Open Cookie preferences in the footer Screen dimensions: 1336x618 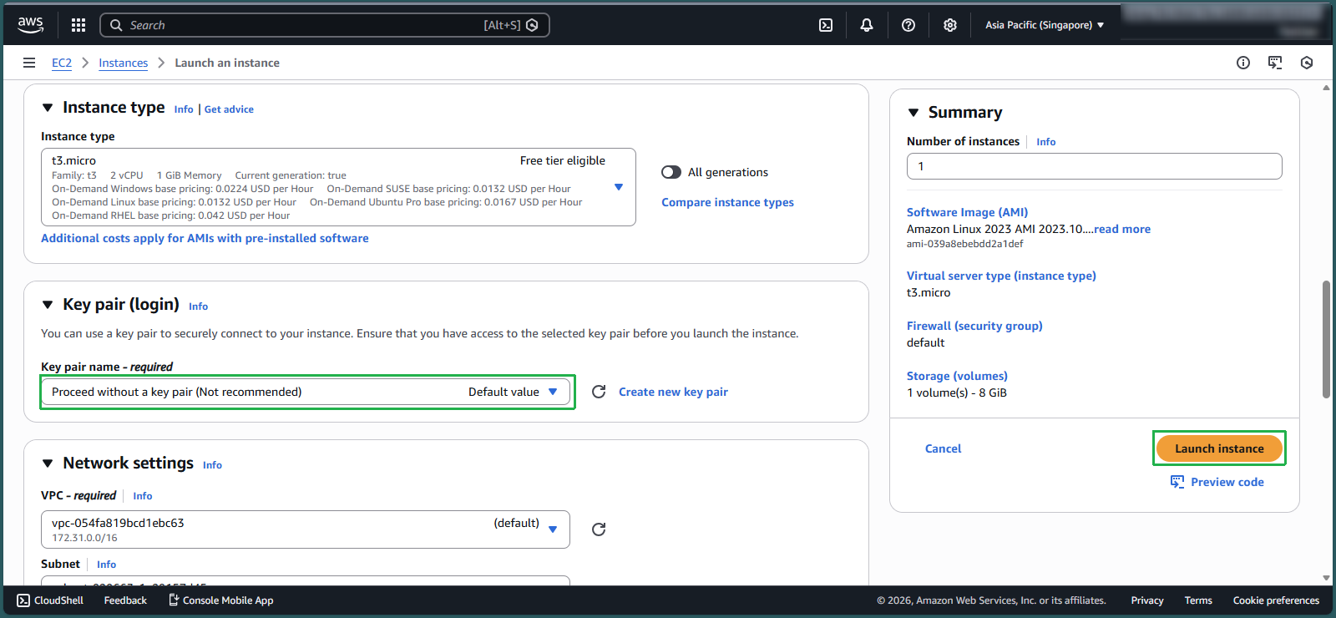pos(1276,600)
